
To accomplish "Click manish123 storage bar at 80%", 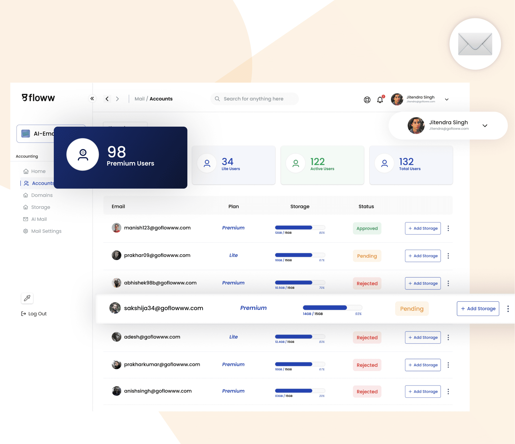I will tap(300, 228).
